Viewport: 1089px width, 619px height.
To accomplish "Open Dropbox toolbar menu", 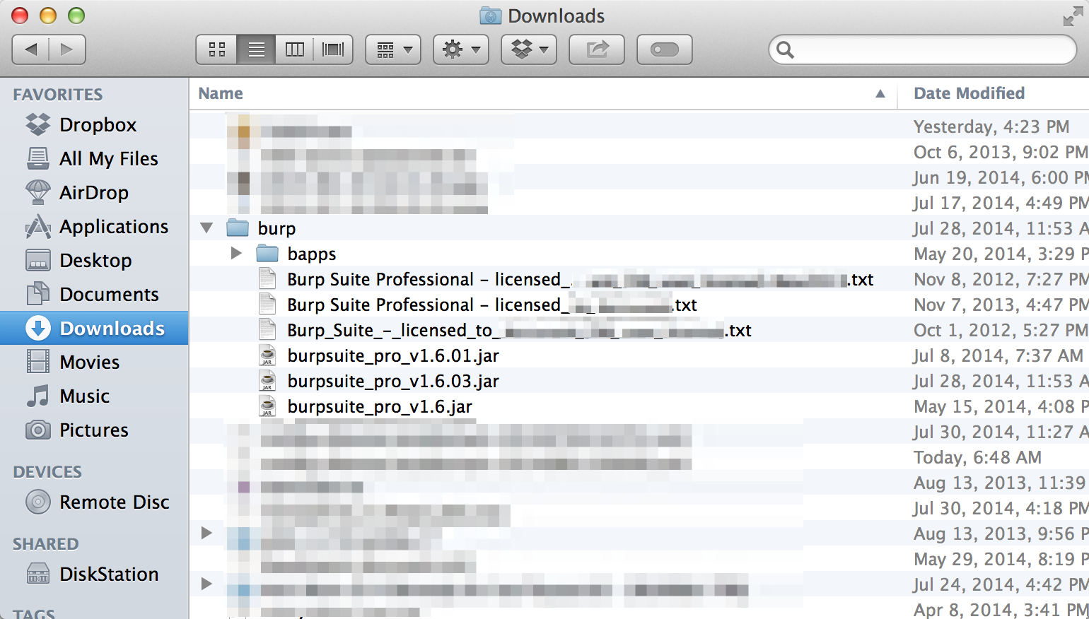I will pyautogui.click(x=529, y=49).
